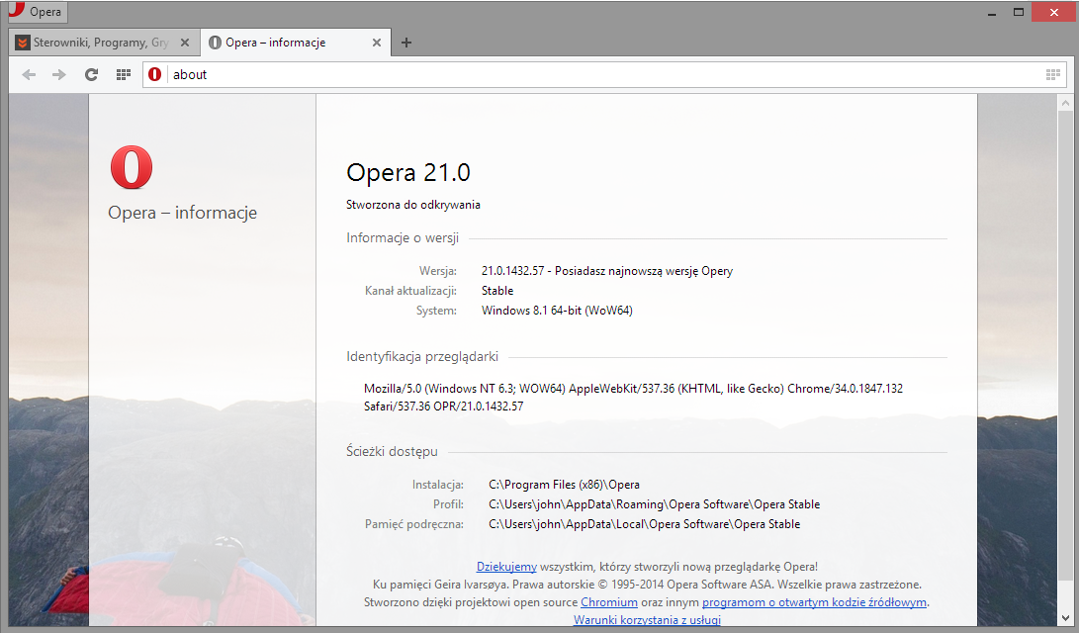Click the 'Ścieżki dostępu' section heading

click(392, 451)
